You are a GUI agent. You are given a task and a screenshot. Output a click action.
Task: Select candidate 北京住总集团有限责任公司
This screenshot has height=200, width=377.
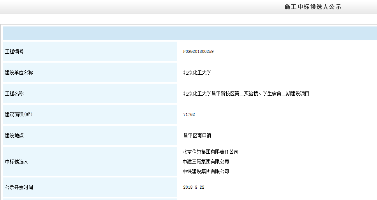click(210, 152)
